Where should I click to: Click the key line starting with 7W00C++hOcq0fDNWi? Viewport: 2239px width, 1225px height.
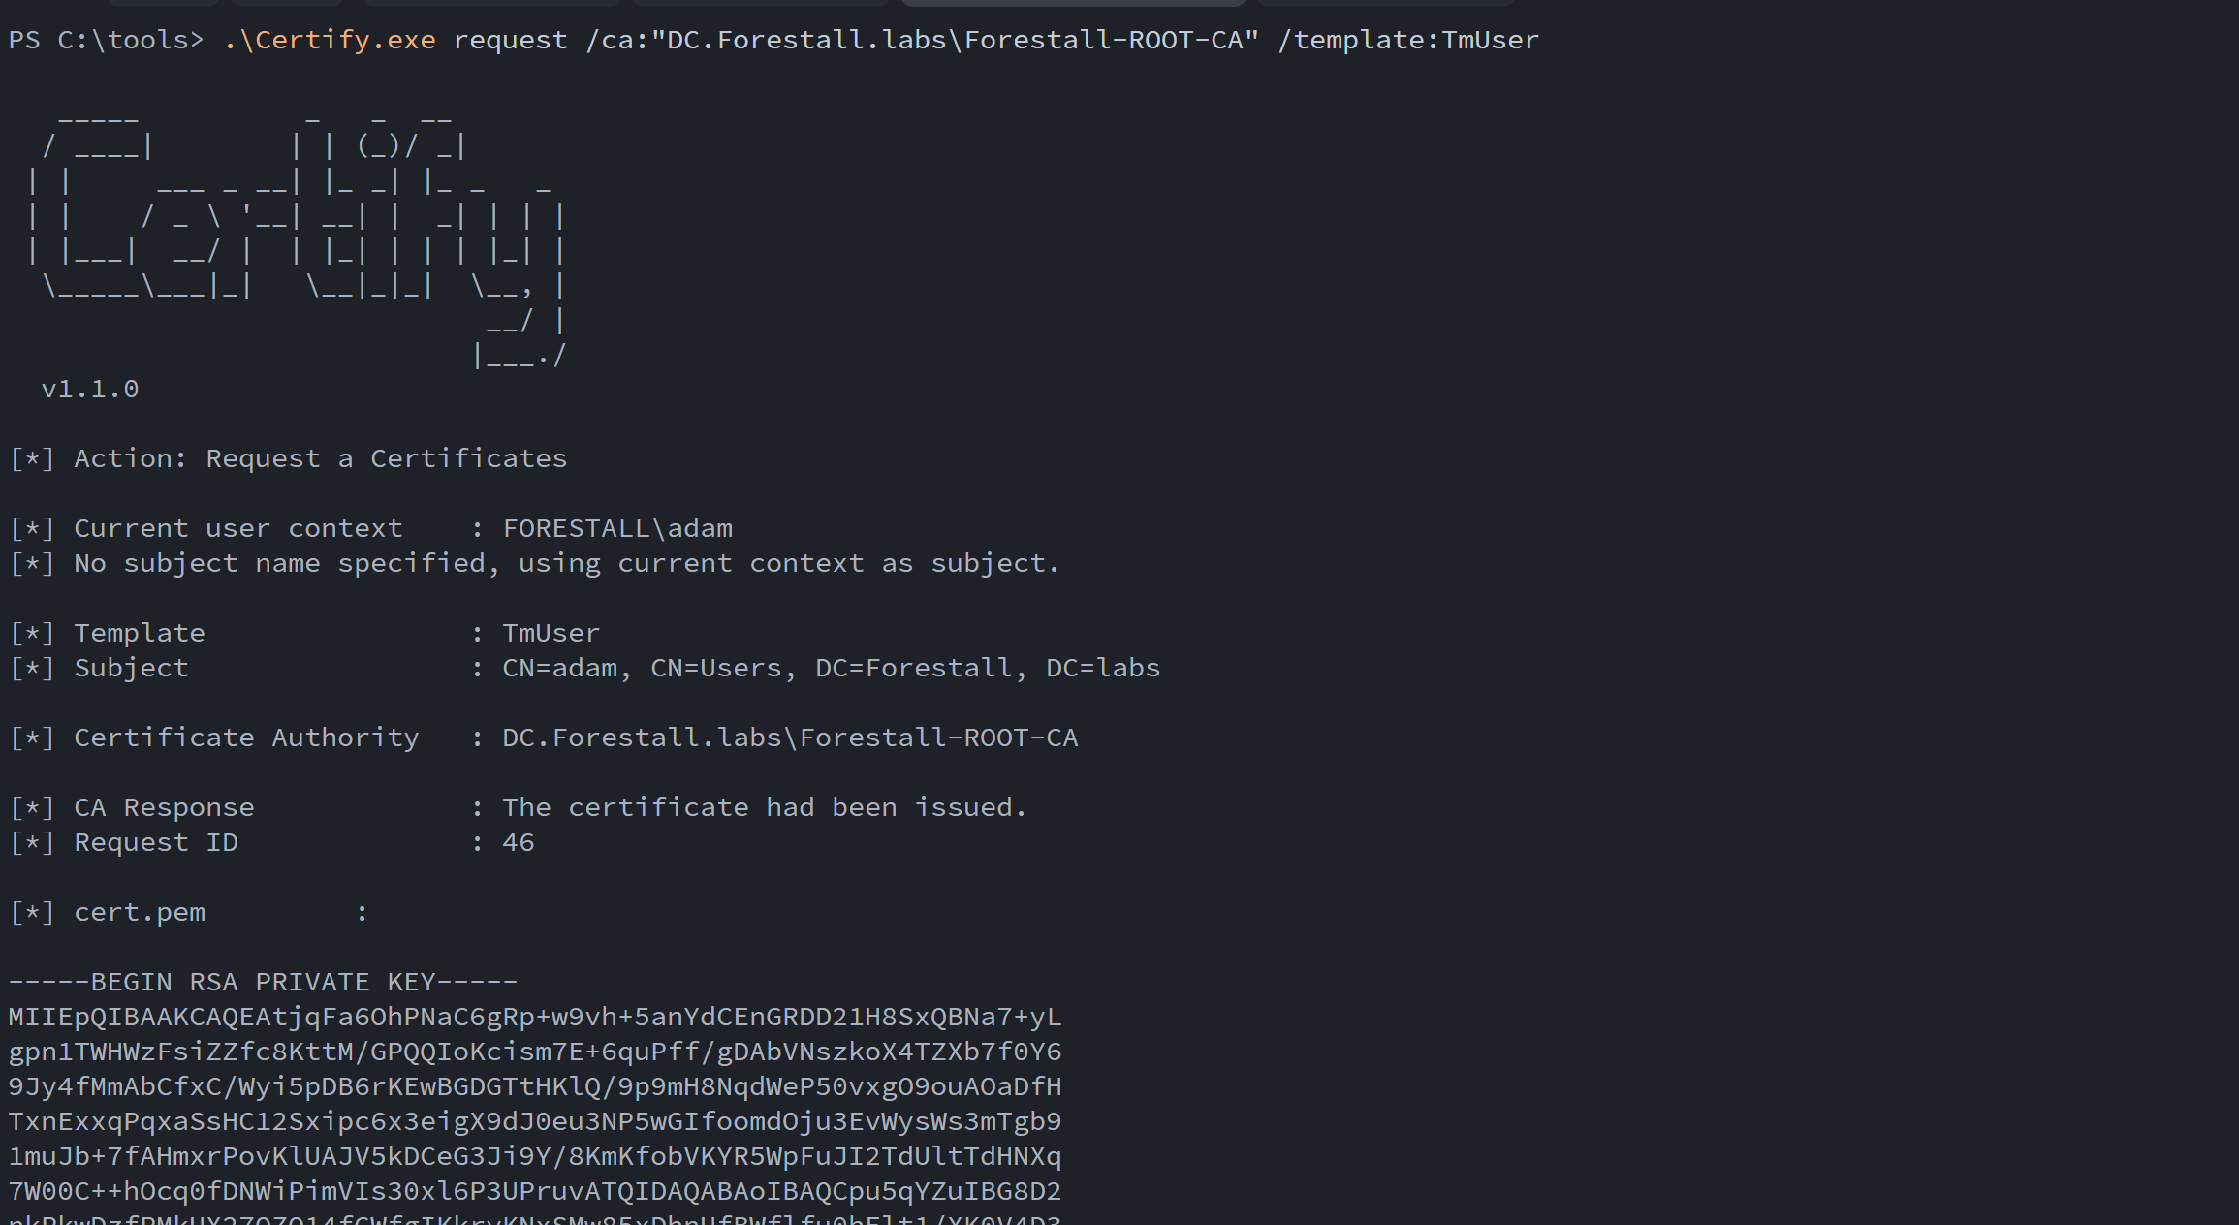pyautogui.click(x=535, y=1191)
